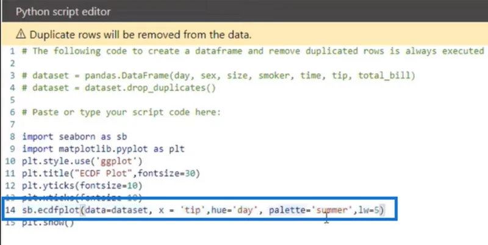Click line number 8 in the gutter

(12, 137)
